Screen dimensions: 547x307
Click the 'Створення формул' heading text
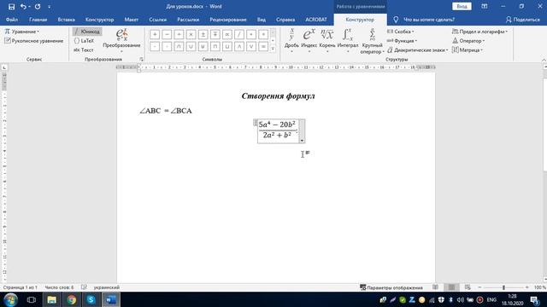click(x=278, y=96)
